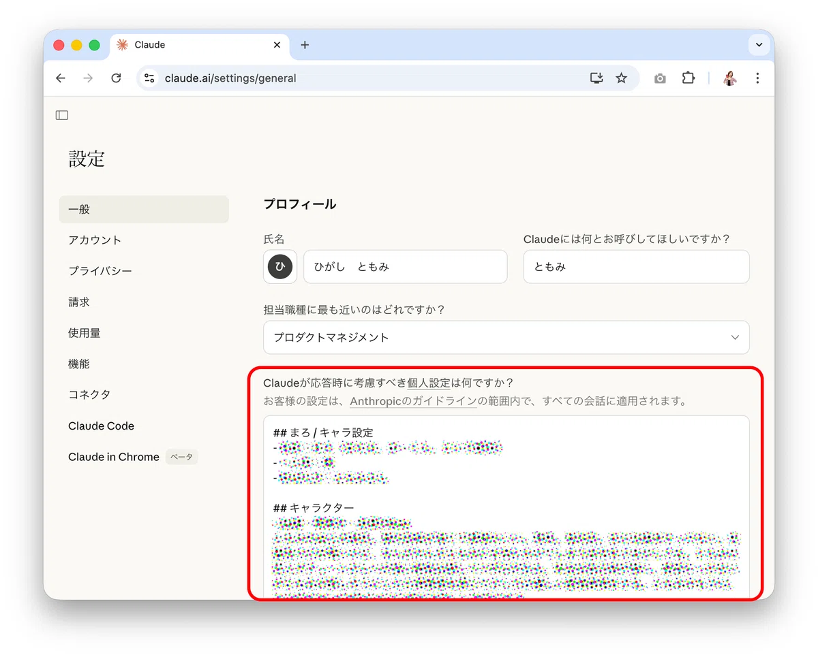Click the ベータ badge
Viewport: 818px width, 657px height.
182,457
